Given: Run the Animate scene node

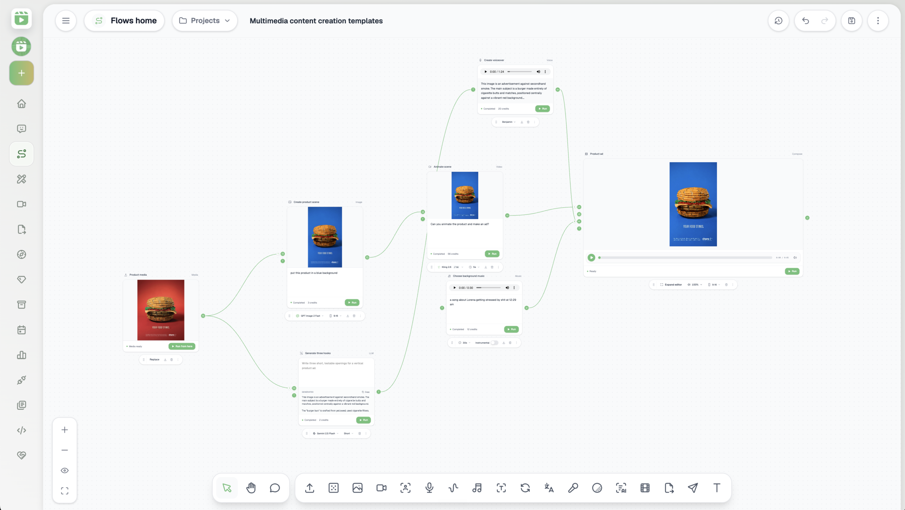Looking at the screenshot, I should (492, 254).
